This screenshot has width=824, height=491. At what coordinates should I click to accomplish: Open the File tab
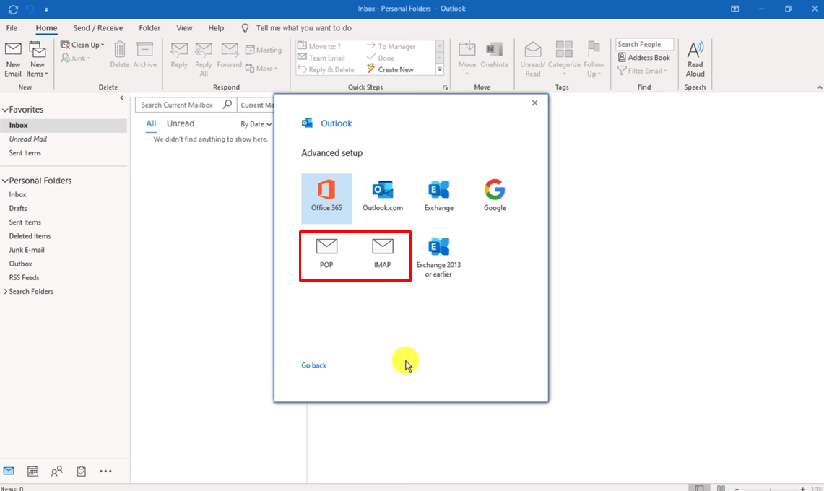pos(12,28)
